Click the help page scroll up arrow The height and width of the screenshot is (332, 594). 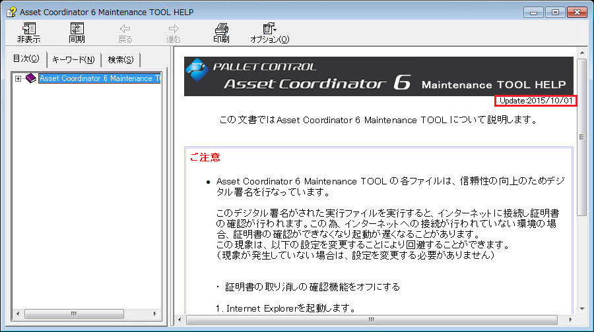tap(582, 53)
